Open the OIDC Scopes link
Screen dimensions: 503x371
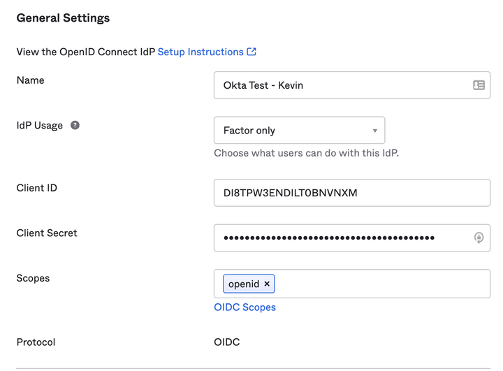[245, 307]
